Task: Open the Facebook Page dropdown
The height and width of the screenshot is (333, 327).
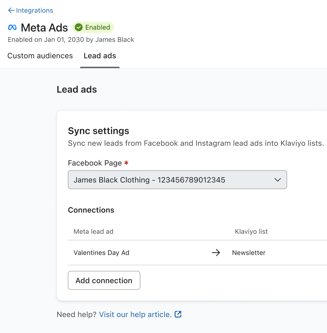Action: tap(177, 180)
